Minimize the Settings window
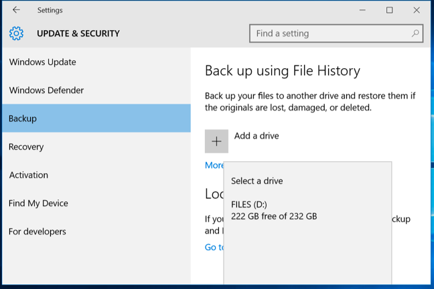 click(x=362, y=10)
